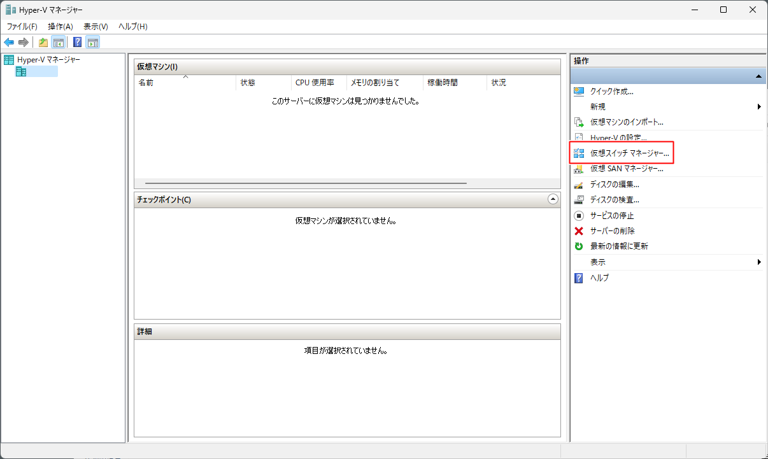This screenshot has width=768, height=459.
Task: Click ディスクの編集 action
Action: [x=615, y=185]
